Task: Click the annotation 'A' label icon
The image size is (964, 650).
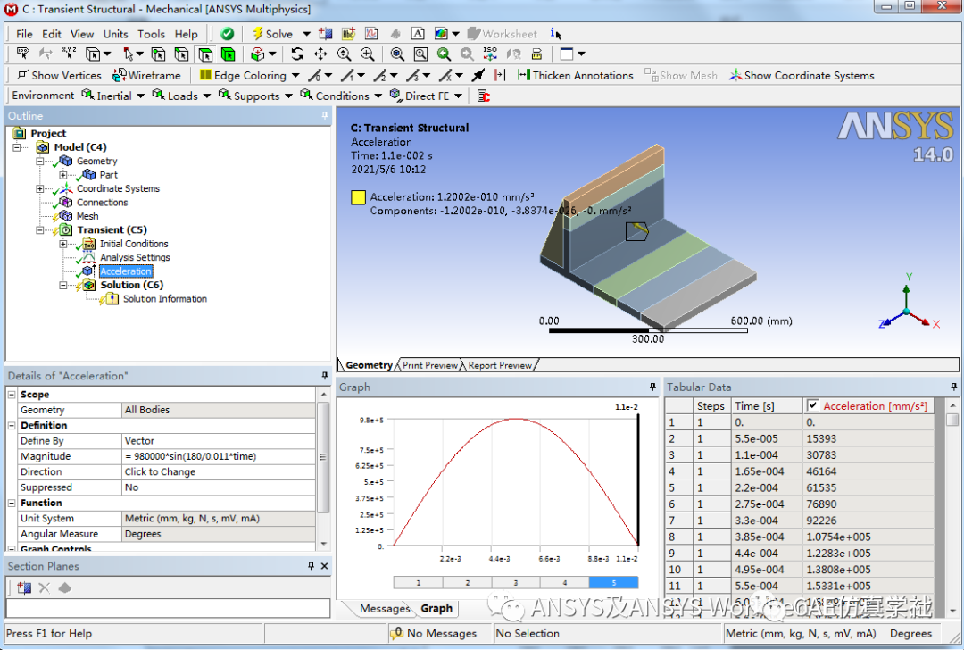Action: tap(418, 34)
